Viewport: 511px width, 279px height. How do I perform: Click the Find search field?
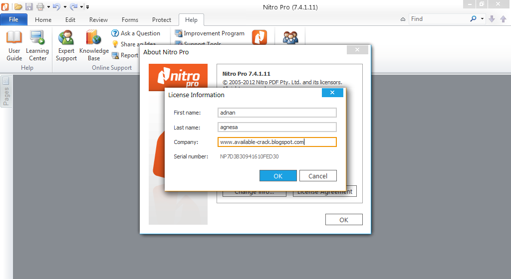[438, 19]
